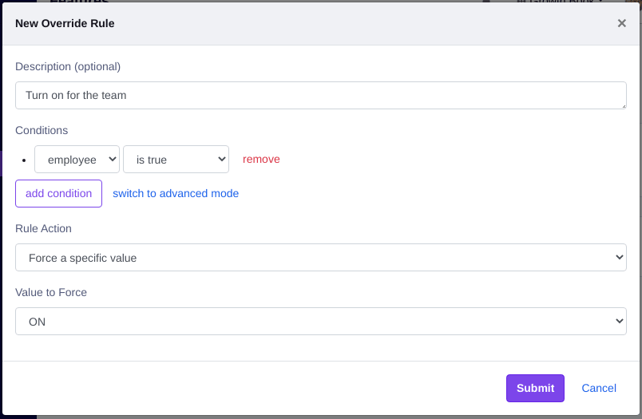This screenshot has width=642, height=419.
Task: Cancel the new override rule
Action: pos(599,388)
